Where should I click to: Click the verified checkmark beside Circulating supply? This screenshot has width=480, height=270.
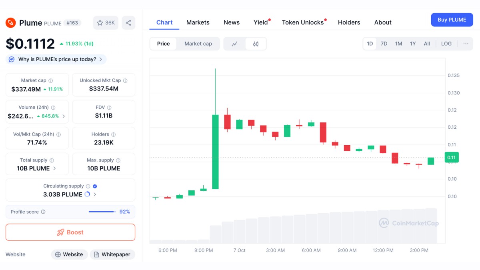(94, 186)
